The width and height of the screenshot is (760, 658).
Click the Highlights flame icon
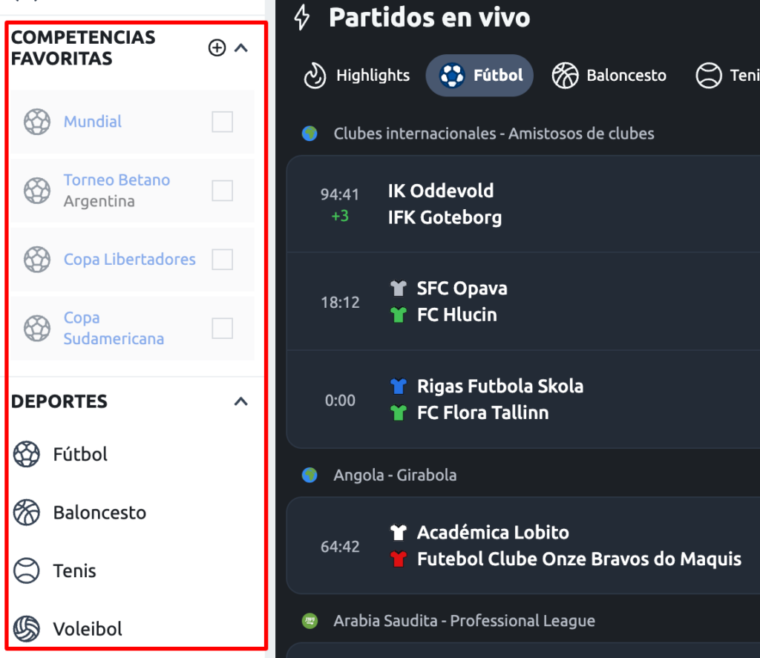click(315, 75)
